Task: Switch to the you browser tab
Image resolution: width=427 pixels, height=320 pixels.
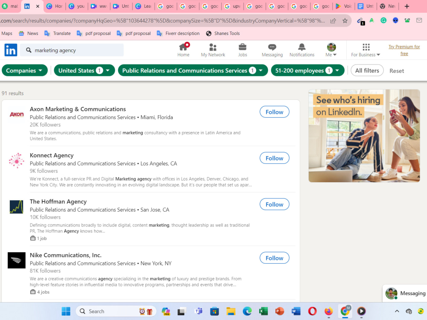Action: pyautogui.click(x=77, y=6)
